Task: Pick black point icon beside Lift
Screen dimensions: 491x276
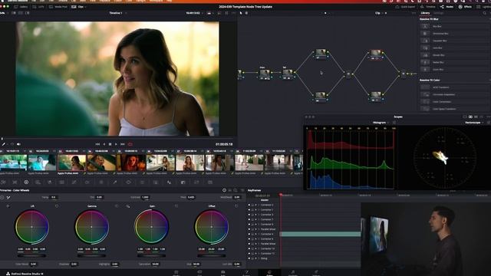Action: tap(8, 206)
